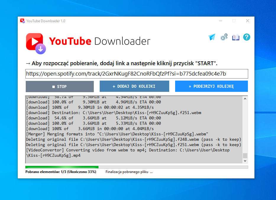Image resolution: width=276 pixels, height=200 pixels.
Task: Click the log scrollbar thumb
Action: click(245, 156)
